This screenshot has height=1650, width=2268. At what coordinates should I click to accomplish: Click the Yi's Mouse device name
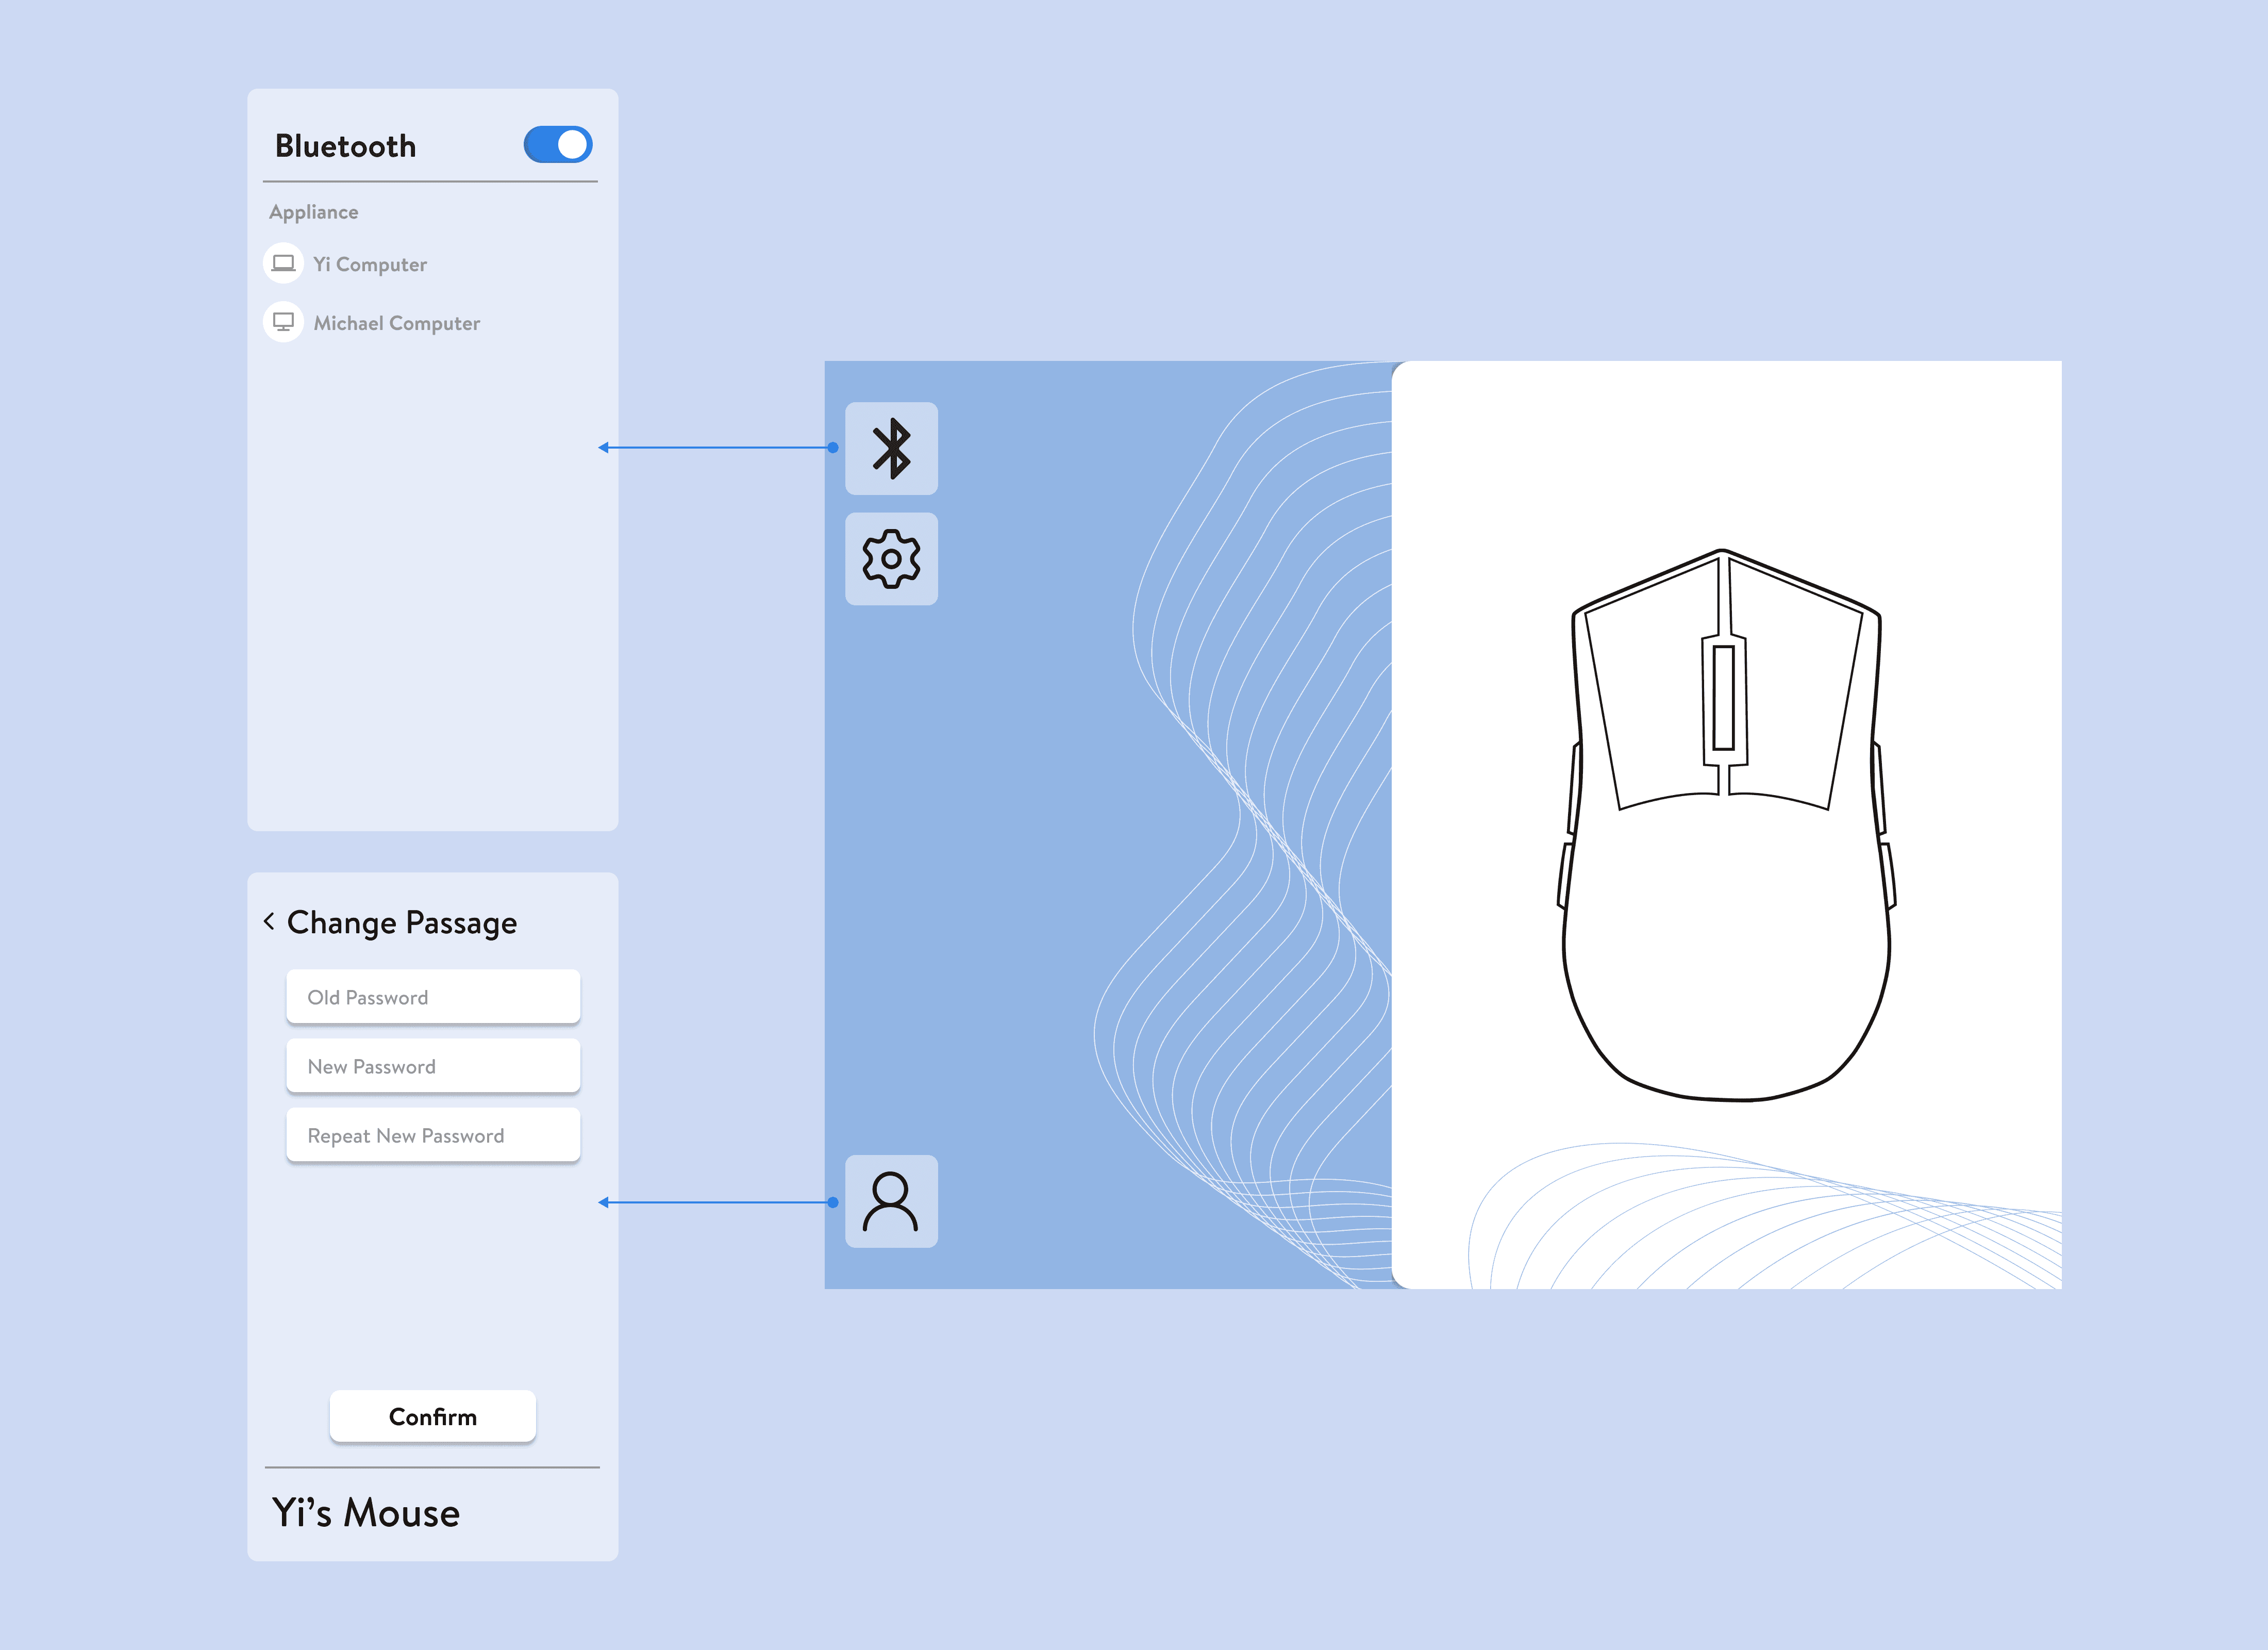[366, 1512]
